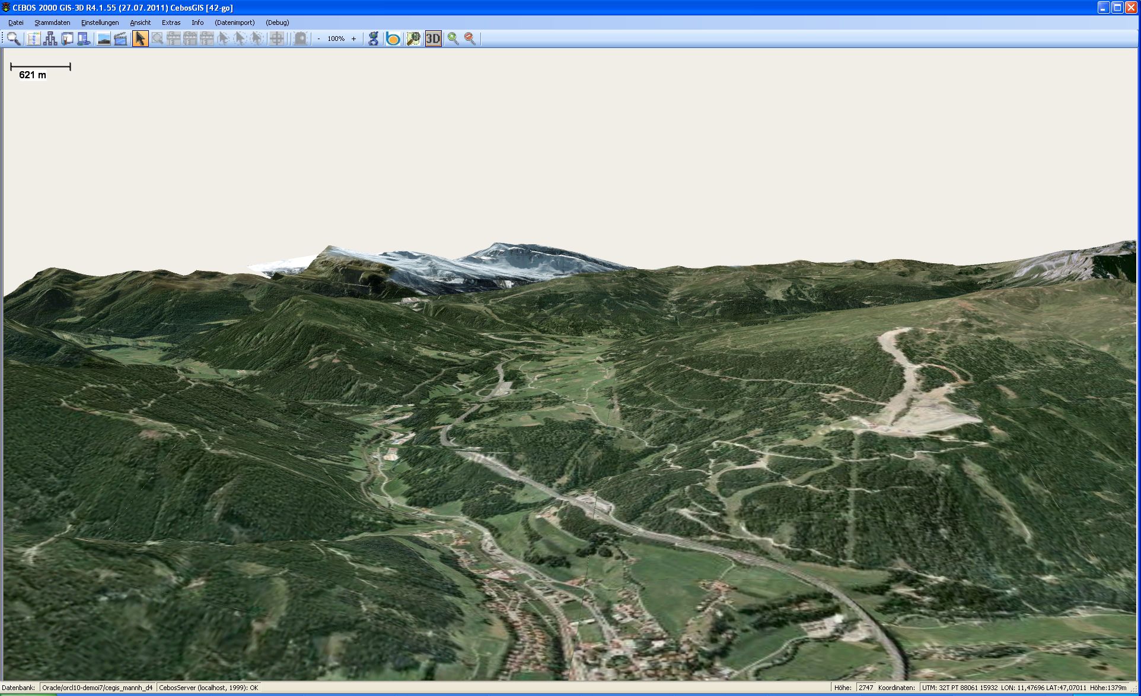The image size is (1141, 696).
Task: Open the Einstellungen menu
Action: pyautogui.click(x=100, y=23)
